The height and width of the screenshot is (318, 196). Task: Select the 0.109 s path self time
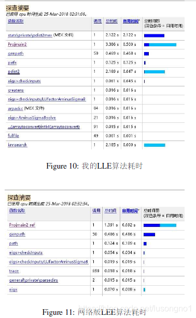click(x=129, y=244)
